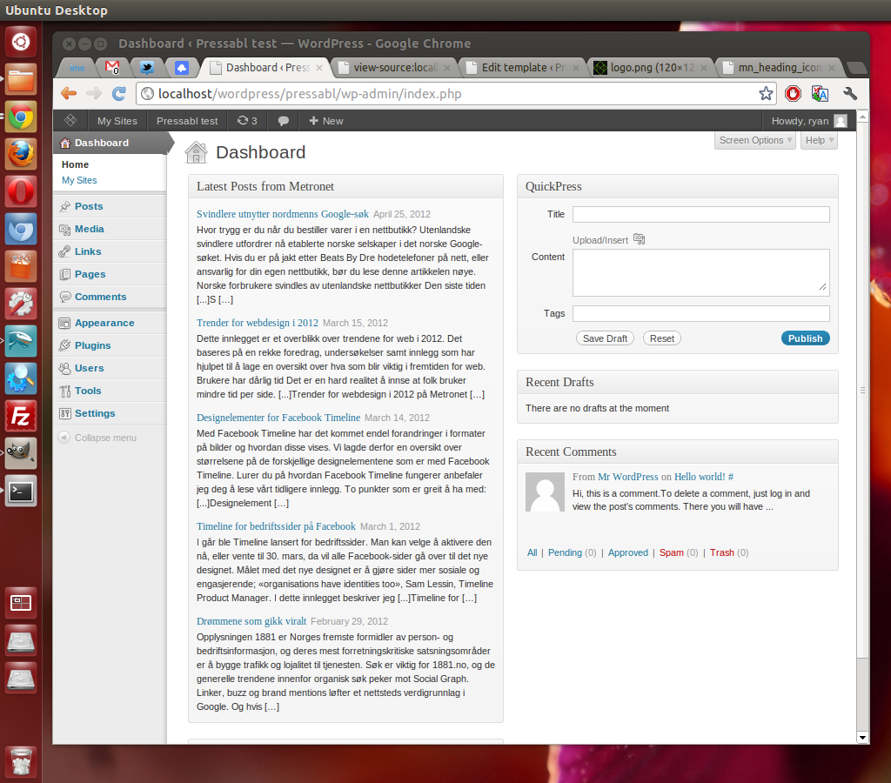Open the New content menu
The height and width of the screenshot is (783, 891).
pos(325,120)
